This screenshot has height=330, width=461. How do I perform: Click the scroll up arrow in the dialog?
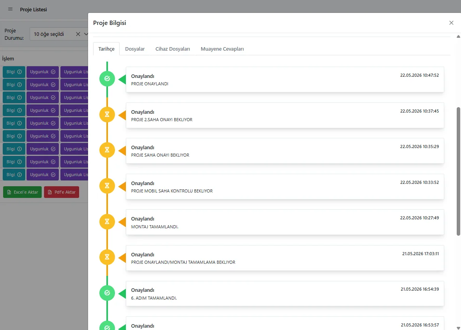click(458, 37)
